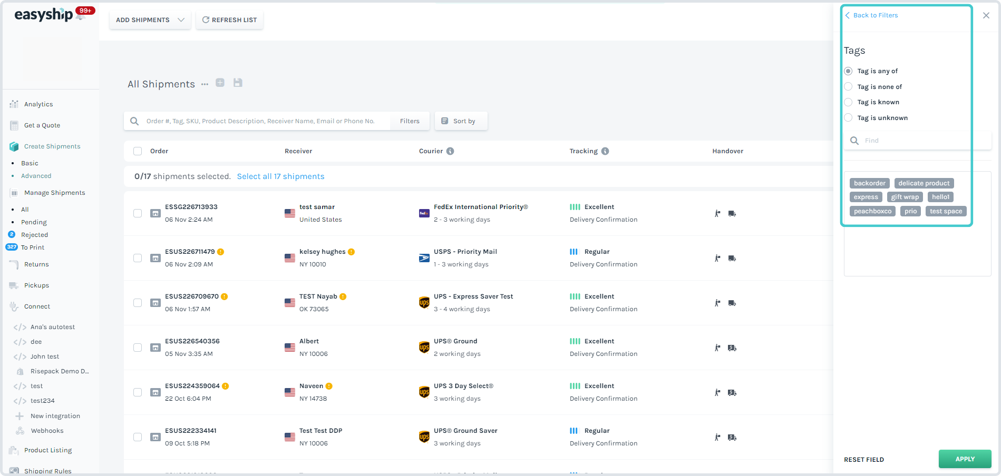Select 'Tag is none of' radio option

click(x=848, y=86)
